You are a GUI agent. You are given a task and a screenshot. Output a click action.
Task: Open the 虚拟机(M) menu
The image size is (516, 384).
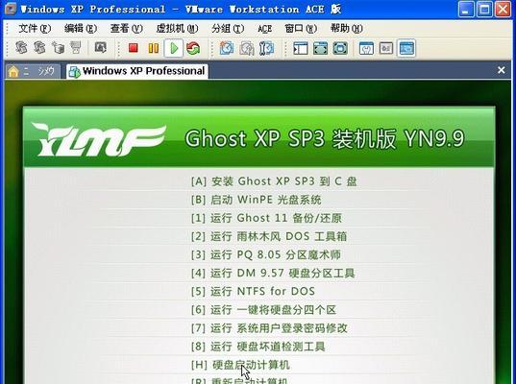pyautogui.click(x=178, y=29)
